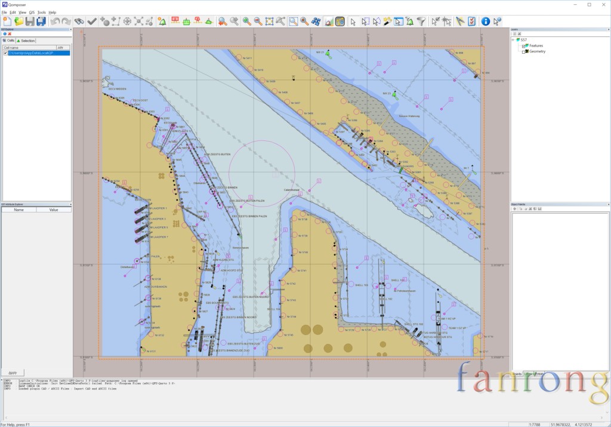Open the Edit menu
Image resolution: width=611 pixels, height=427 pixels.
(13, 13)
